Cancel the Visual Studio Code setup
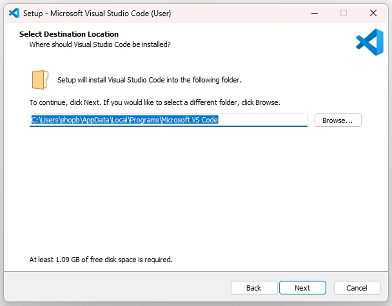Image resolution: width=392 pixels, height=306 pixels. 357,288
